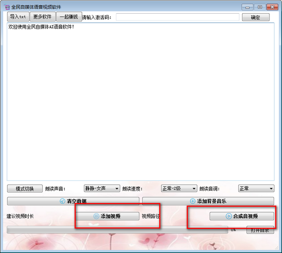Open the 朗读声音 dropdown showing 静静-女声
This screenshot has width=282, height=253.
(x=102, y=189)
